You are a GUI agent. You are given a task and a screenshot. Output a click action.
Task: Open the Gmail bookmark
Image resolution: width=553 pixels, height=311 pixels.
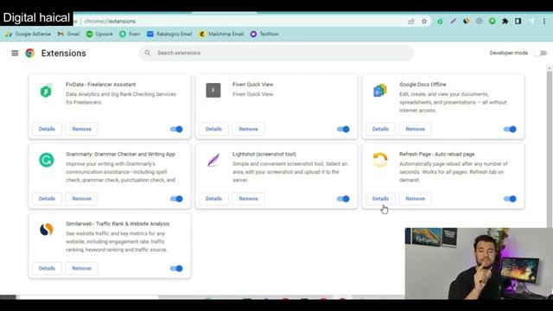pyautogui.click(x=68, y=34)
